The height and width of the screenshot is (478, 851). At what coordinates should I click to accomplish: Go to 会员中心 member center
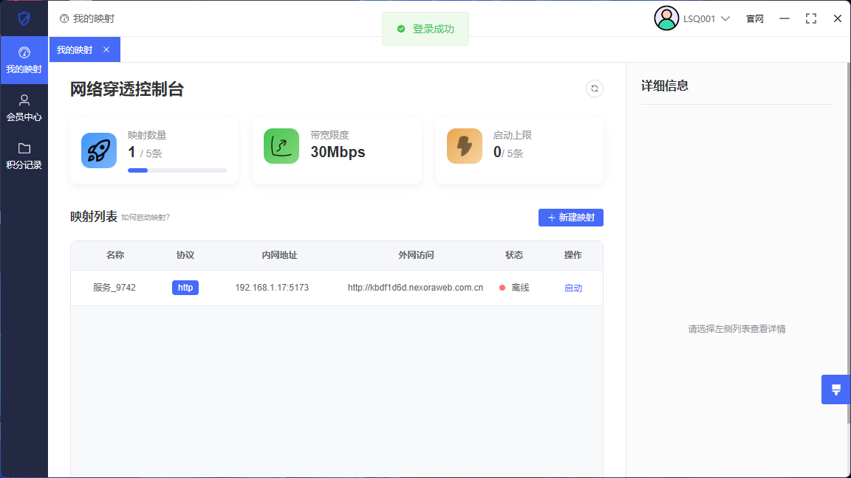pyautogui.click(x=24, y=108)
